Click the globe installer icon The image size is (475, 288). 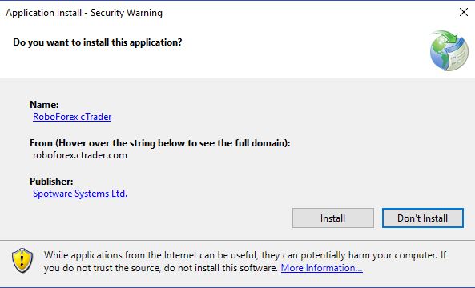pyautogui.click(x=449, y=50)
